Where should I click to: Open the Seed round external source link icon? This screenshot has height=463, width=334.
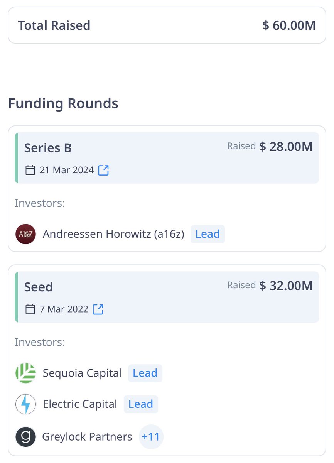click(x=98, y=309)
